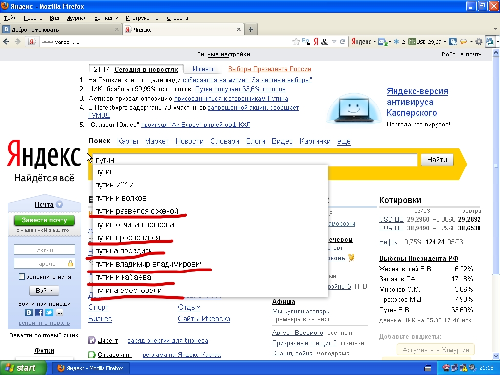Expand the ещё services link
This screenshot has width=500, height=375.
[344, 141]
